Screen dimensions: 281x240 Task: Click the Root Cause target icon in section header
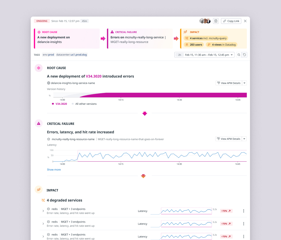(39, 68)
